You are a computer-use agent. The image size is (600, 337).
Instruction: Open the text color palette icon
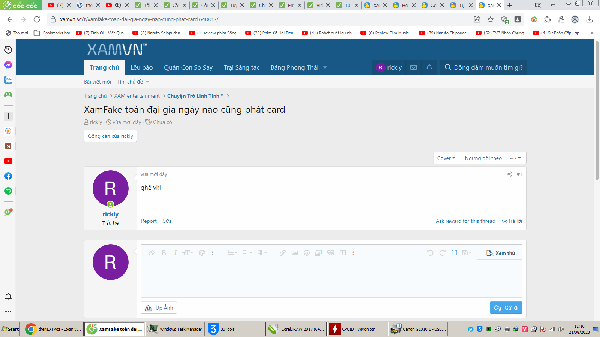[x=202, y=253]
